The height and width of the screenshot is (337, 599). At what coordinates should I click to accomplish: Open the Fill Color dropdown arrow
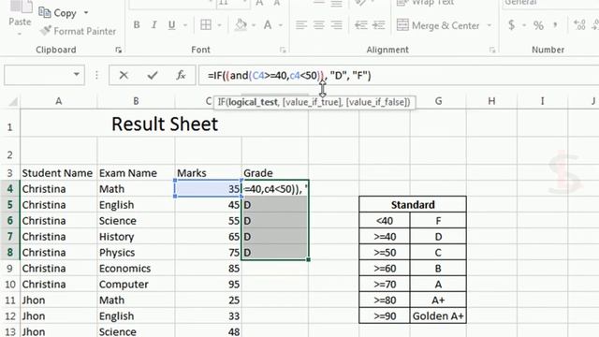coord(254,25)
